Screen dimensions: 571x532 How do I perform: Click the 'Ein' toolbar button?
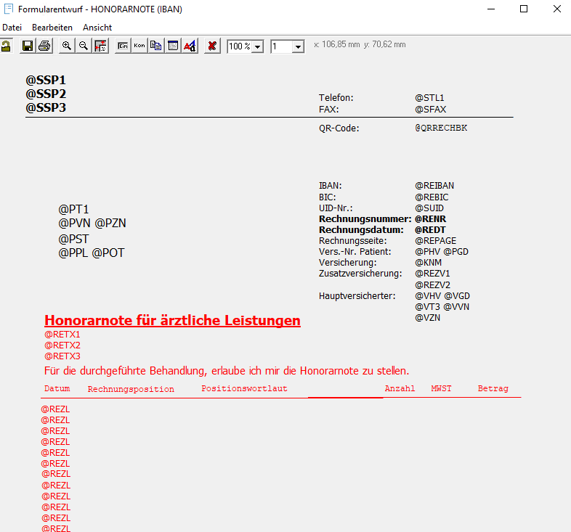tap(123, 46)
